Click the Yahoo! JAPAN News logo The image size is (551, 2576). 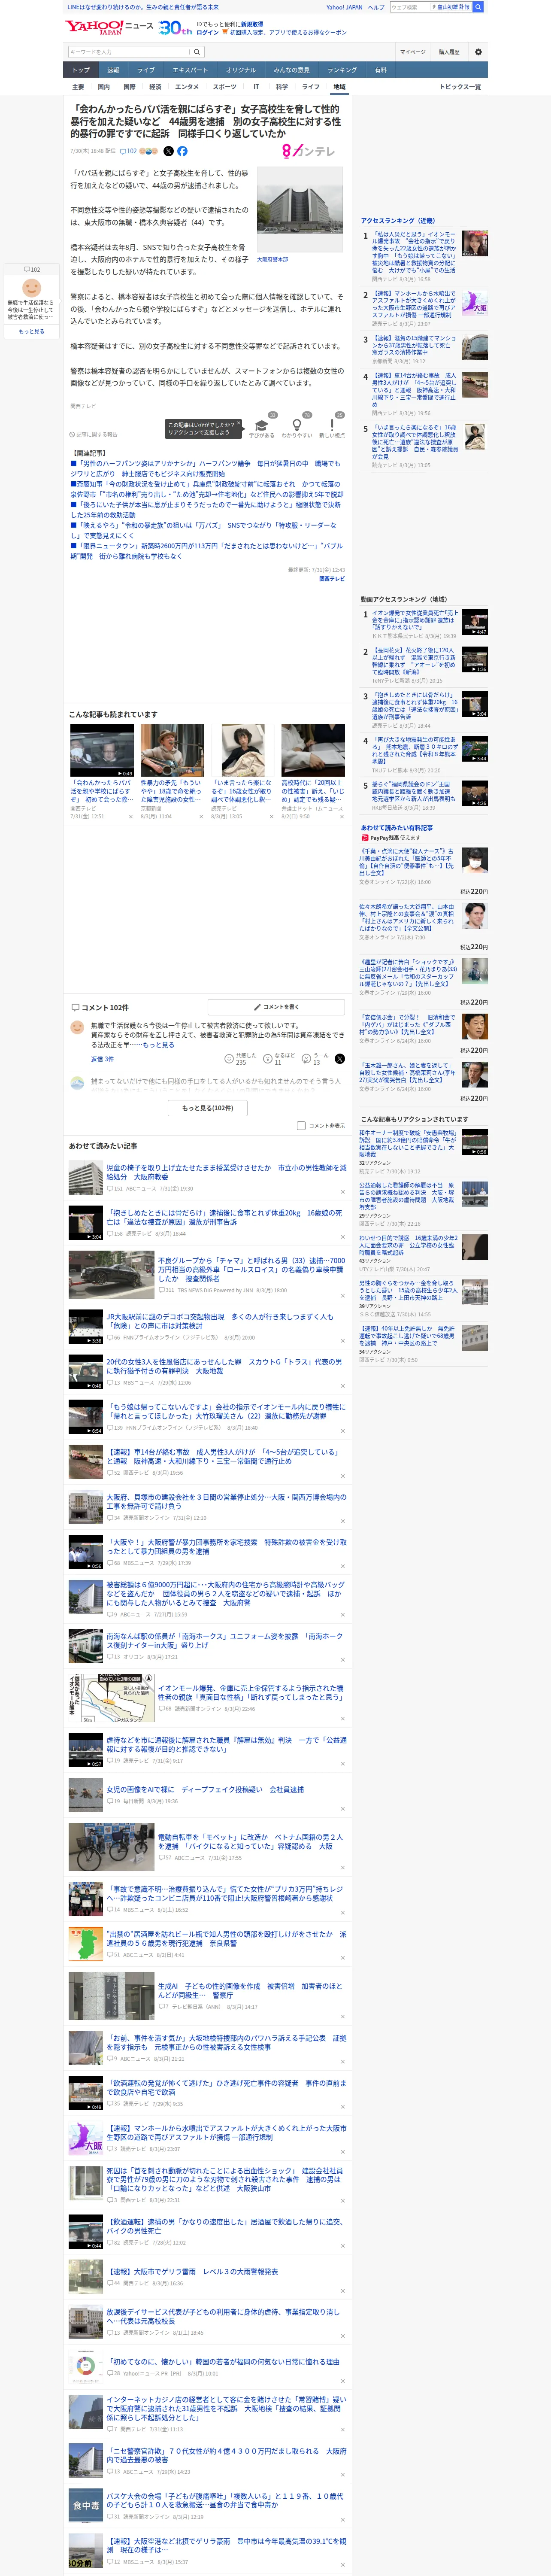[109, 27]
